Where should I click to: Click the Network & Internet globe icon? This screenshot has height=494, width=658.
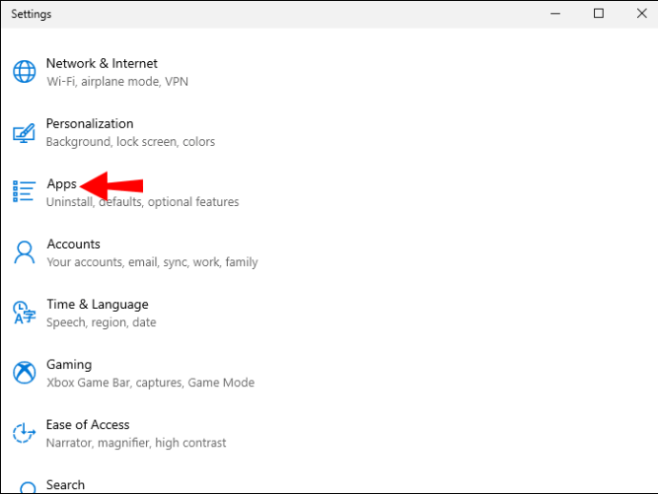tap(25, 72)
